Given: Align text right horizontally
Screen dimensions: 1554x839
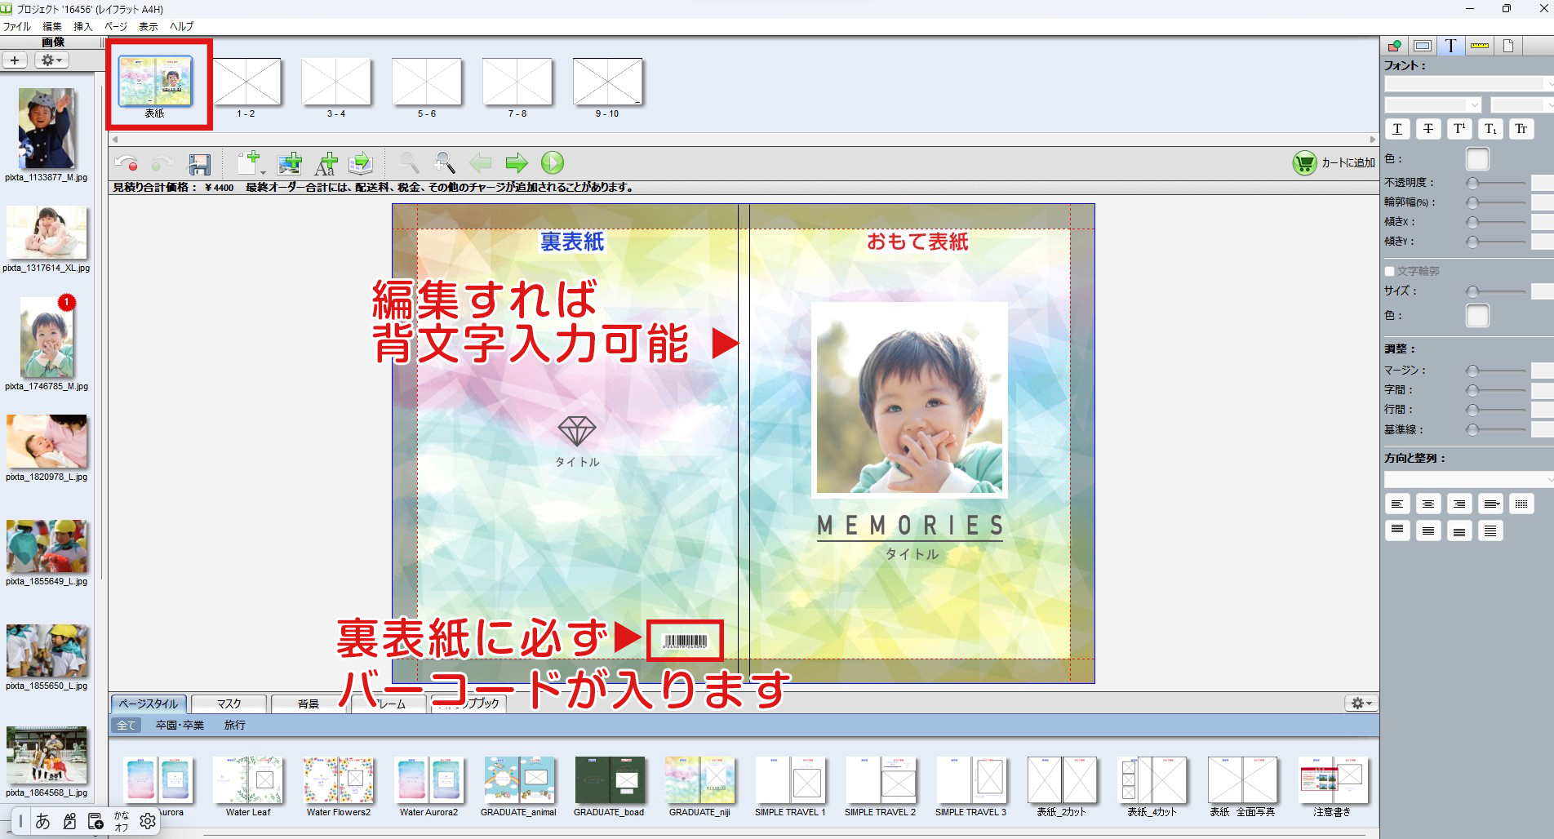Looking at the screenshot, I should 1459,504.
